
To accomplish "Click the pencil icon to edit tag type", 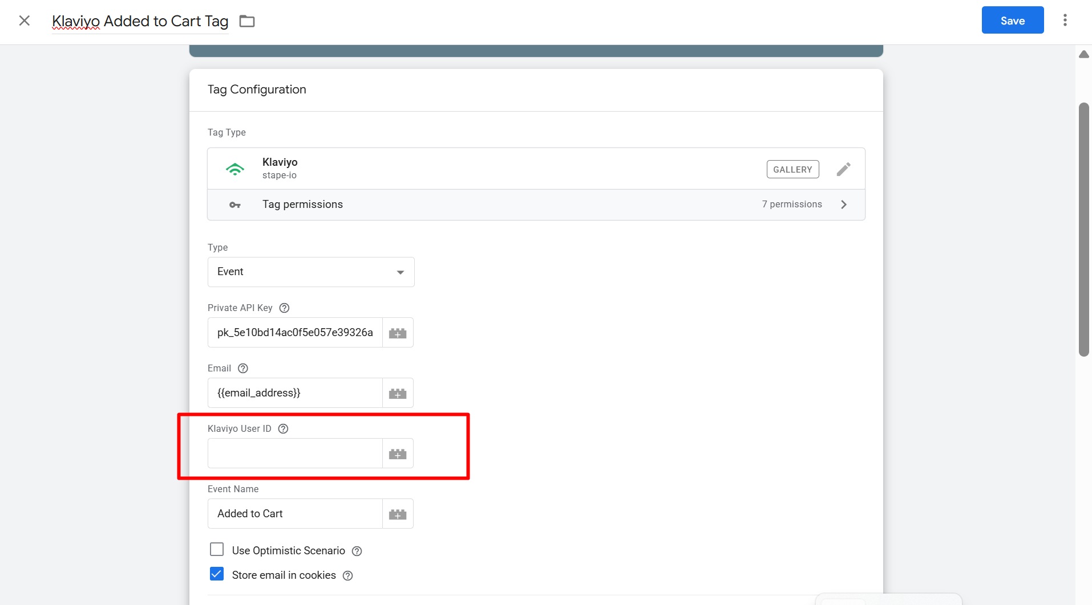I will pos(843,169).
